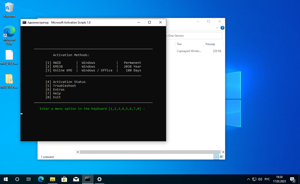Image resolution: width=300 pixels, height=184 pixels.
Task: Click the [0] Exit line
Action: (x=53, y=97)
